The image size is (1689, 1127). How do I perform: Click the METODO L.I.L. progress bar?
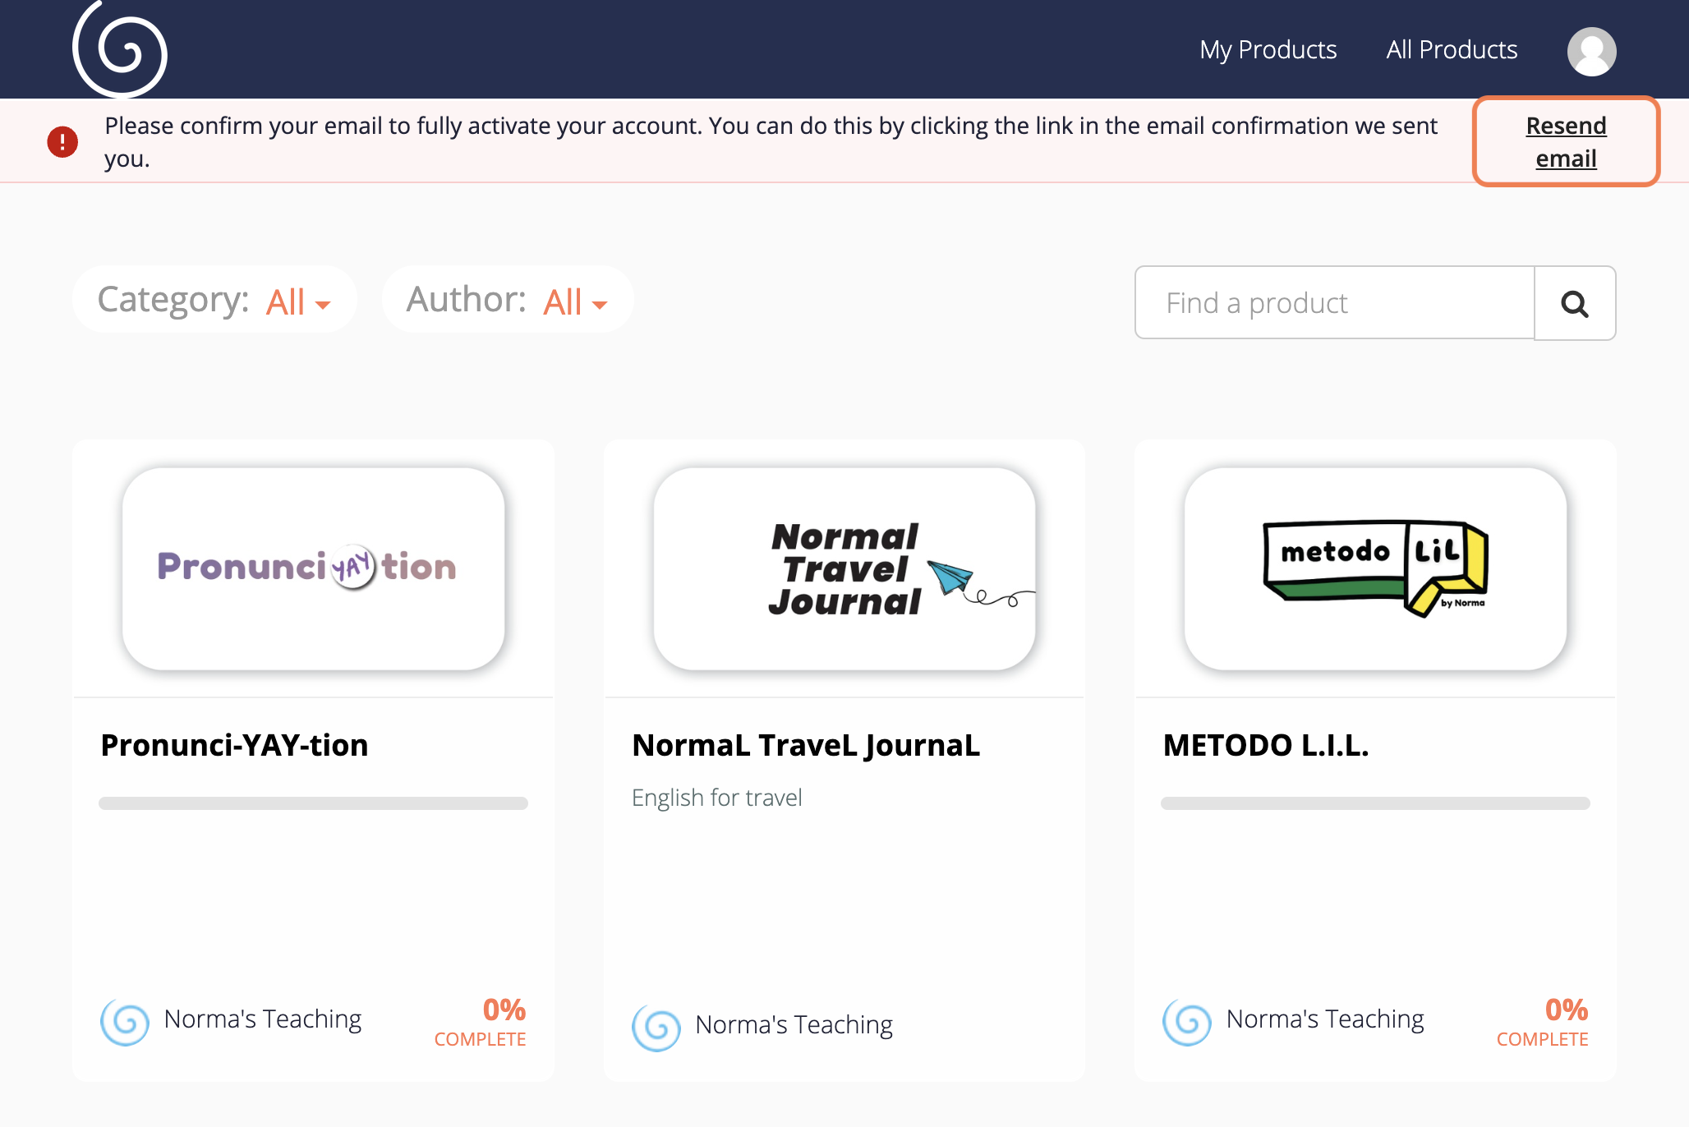(1375, 803)
